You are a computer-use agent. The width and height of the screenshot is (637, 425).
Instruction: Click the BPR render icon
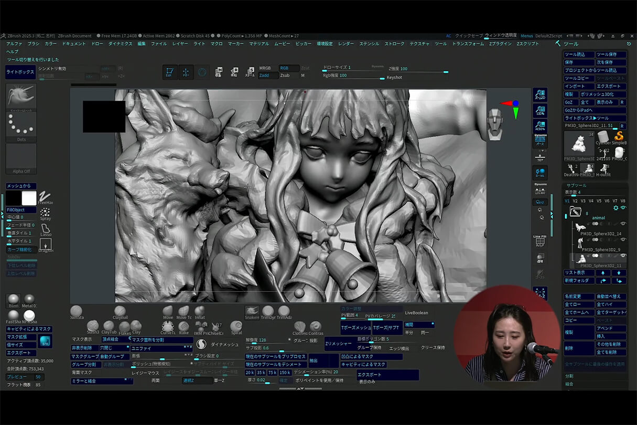[x=45, y=341]
